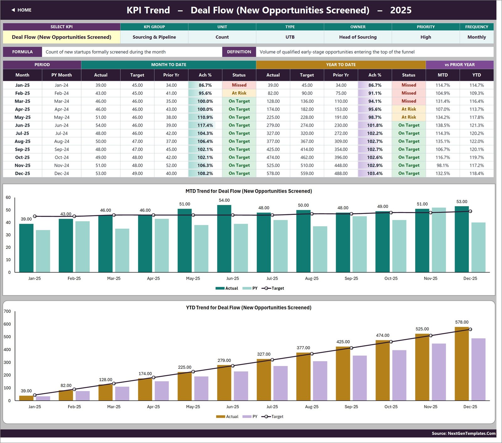Click the Dec-25 PY bar in YTD chart
The width and height of the screenshot is (502, 443).
pyautogui.click(x=478, y=369)
